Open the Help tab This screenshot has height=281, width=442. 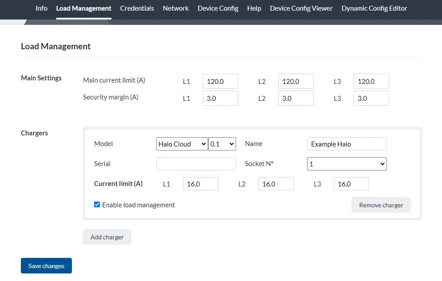point(254,8)
